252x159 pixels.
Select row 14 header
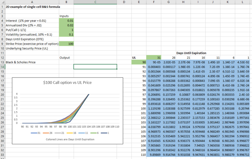click(x=2, y=67)
